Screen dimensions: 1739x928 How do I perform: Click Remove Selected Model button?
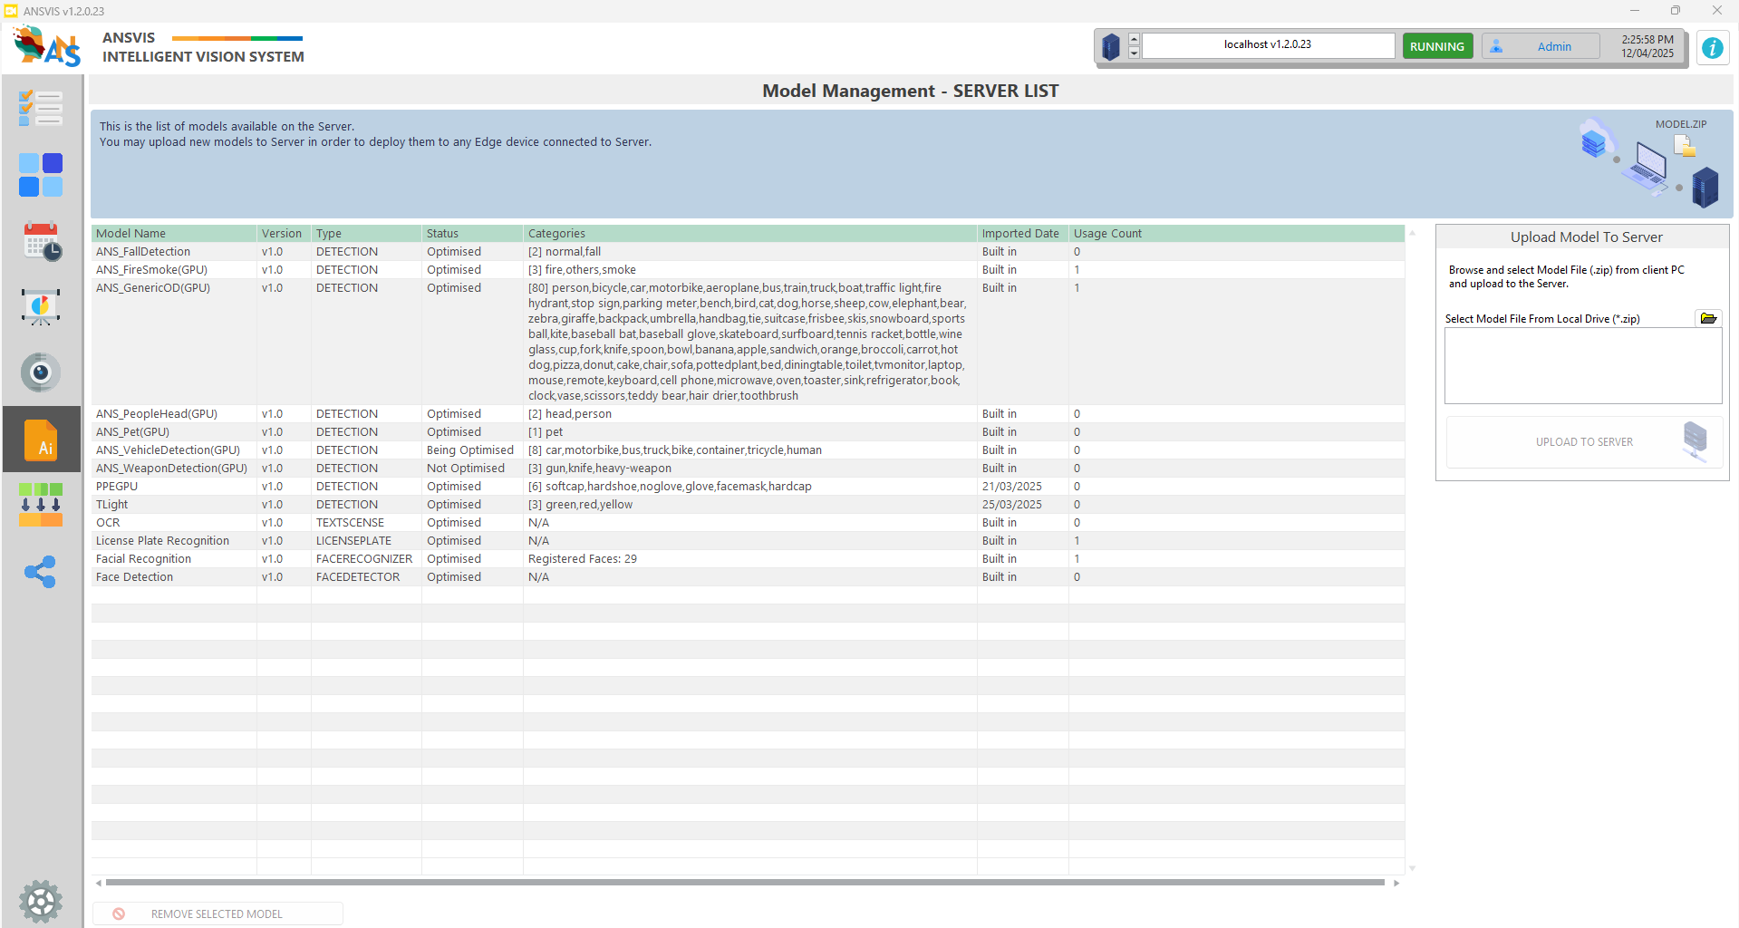(217, 913)
